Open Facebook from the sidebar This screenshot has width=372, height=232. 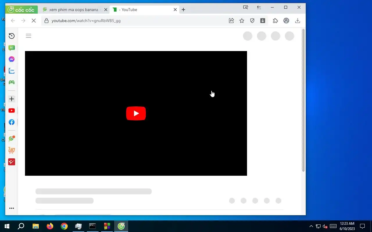12,122
